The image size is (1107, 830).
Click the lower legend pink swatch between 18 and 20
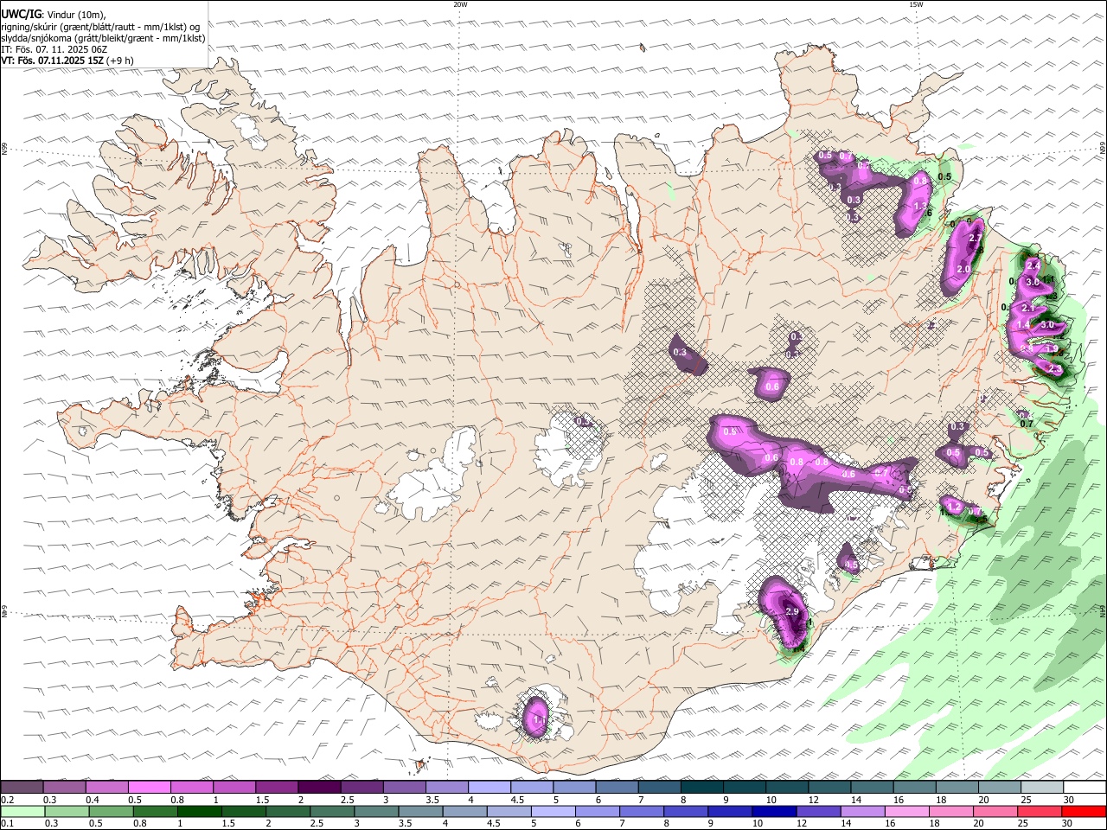click(951, 812)
